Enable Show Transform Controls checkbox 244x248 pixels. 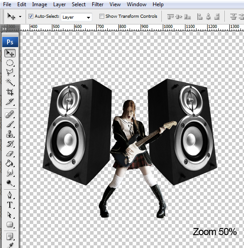pyautogui.click(x=102, y=16)
